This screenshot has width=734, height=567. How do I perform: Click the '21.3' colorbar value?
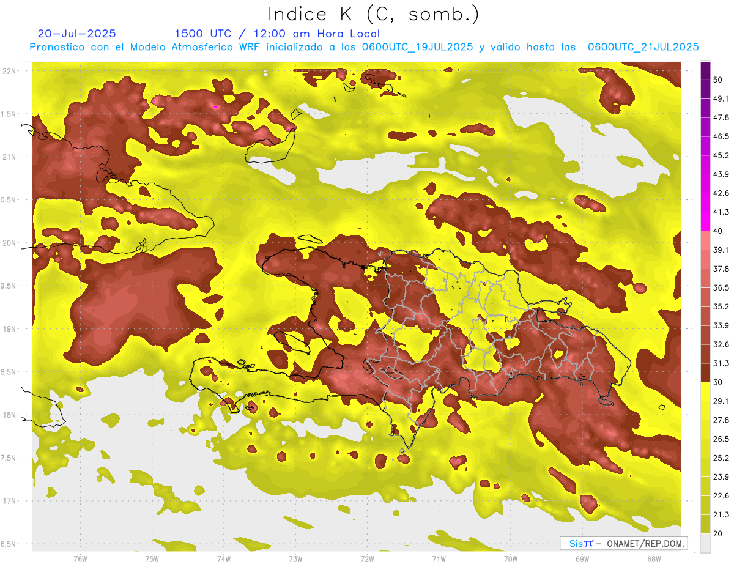(x=721, y=515)
